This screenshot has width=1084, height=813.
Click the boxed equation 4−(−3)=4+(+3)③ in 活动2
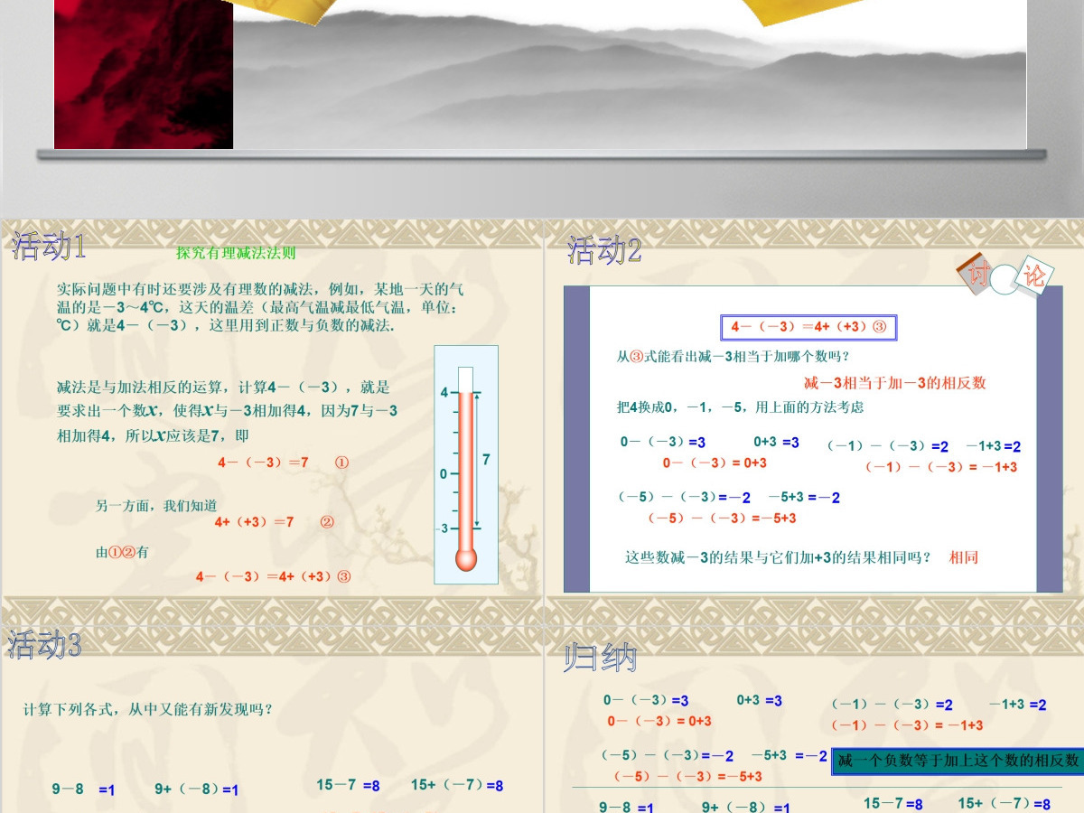pyautogui.click(x=808, y=327)
